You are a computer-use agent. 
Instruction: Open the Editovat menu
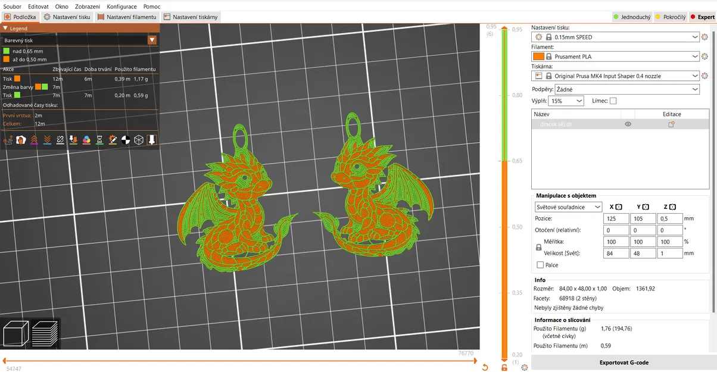coord(38,7)
